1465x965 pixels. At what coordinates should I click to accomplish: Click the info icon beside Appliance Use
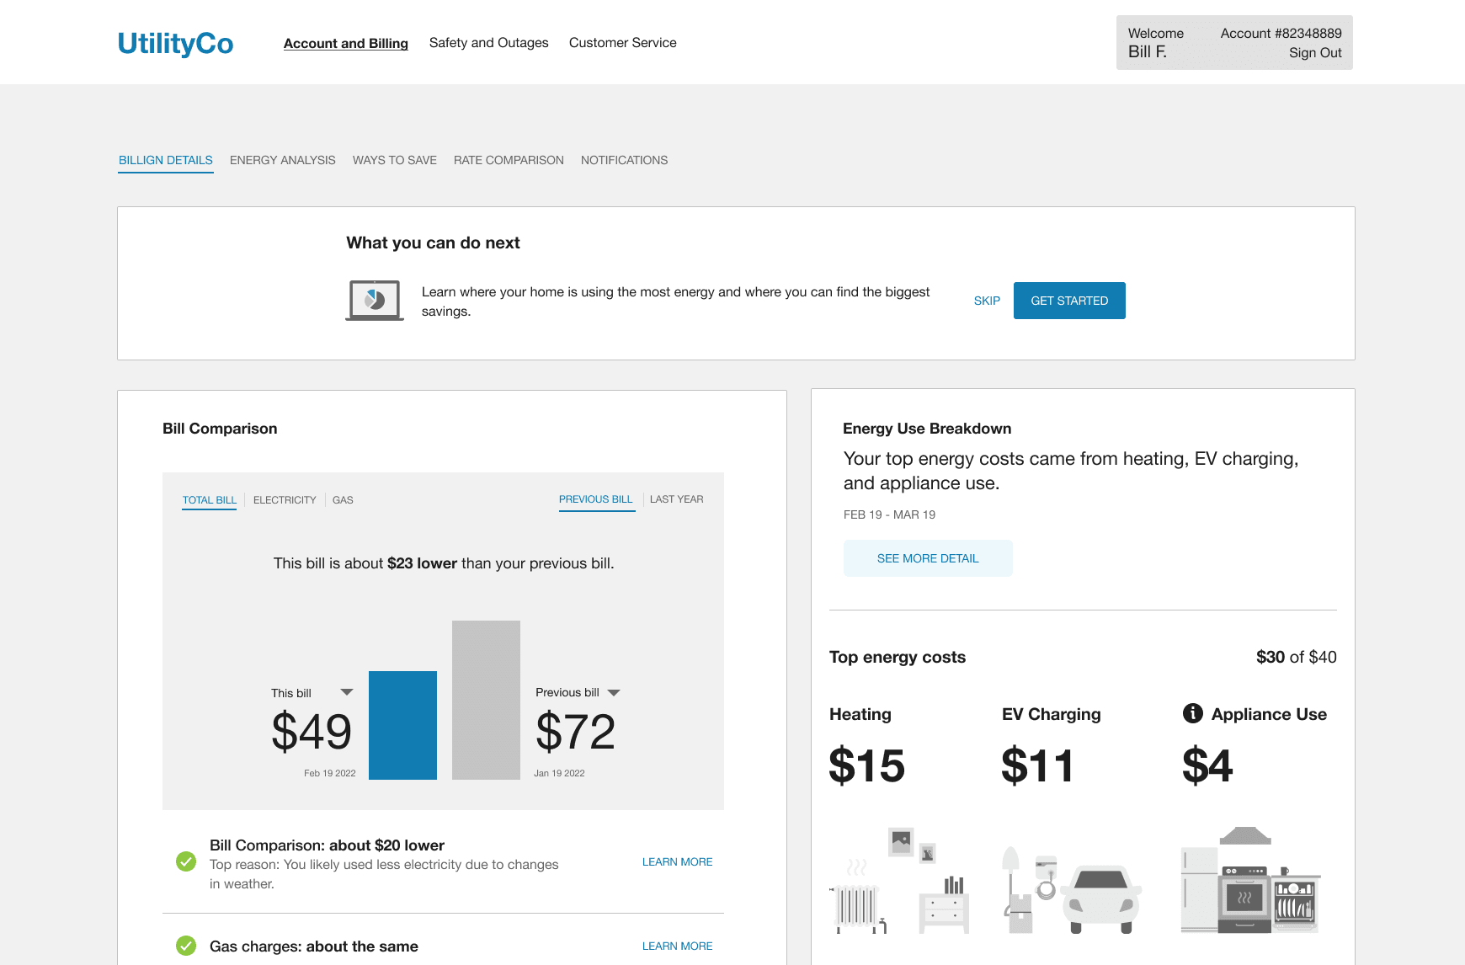coord(1191,713)
